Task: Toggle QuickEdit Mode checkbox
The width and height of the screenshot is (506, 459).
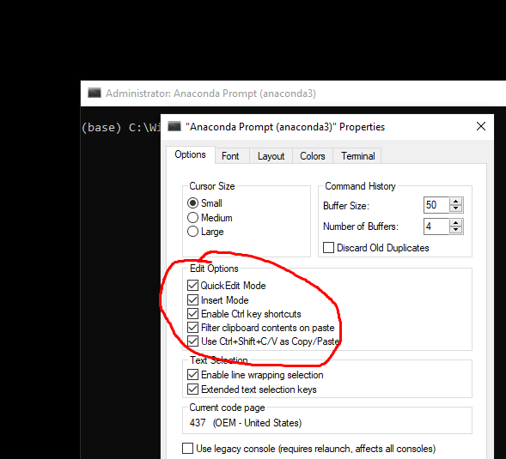Action: coord(192,285)
